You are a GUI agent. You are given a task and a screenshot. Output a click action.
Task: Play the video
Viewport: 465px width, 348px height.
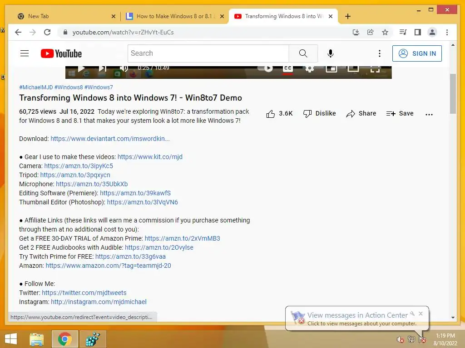click(x=81, y=69)
